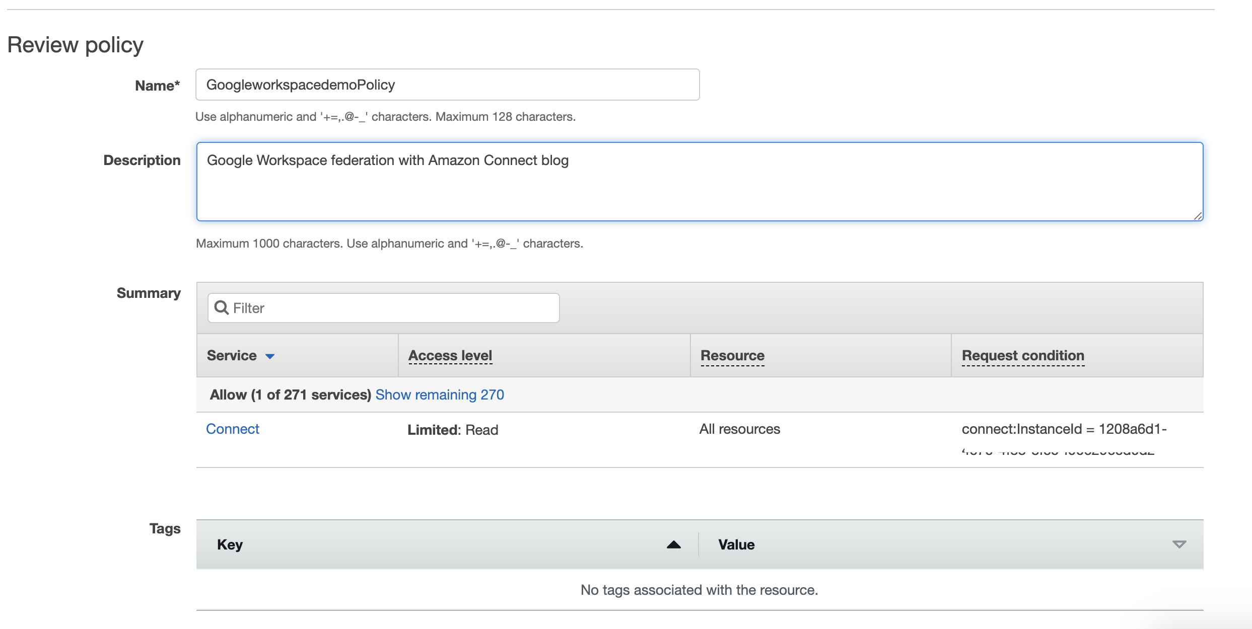The image size is (1252, 629).
Task: Grab the Description textarea resize handle
Action: tap(1198, 216)
